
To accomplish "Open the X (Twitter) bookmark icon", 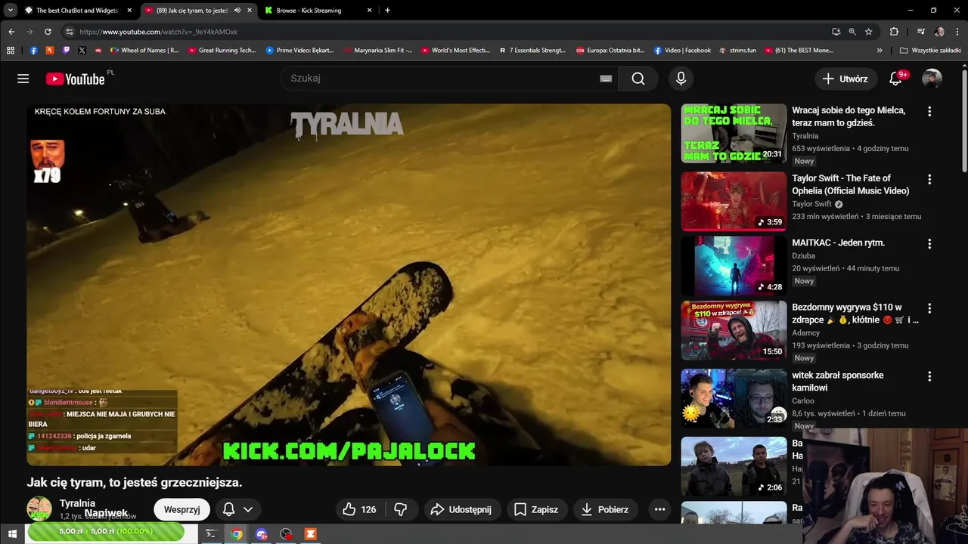I will pos(82,51).
